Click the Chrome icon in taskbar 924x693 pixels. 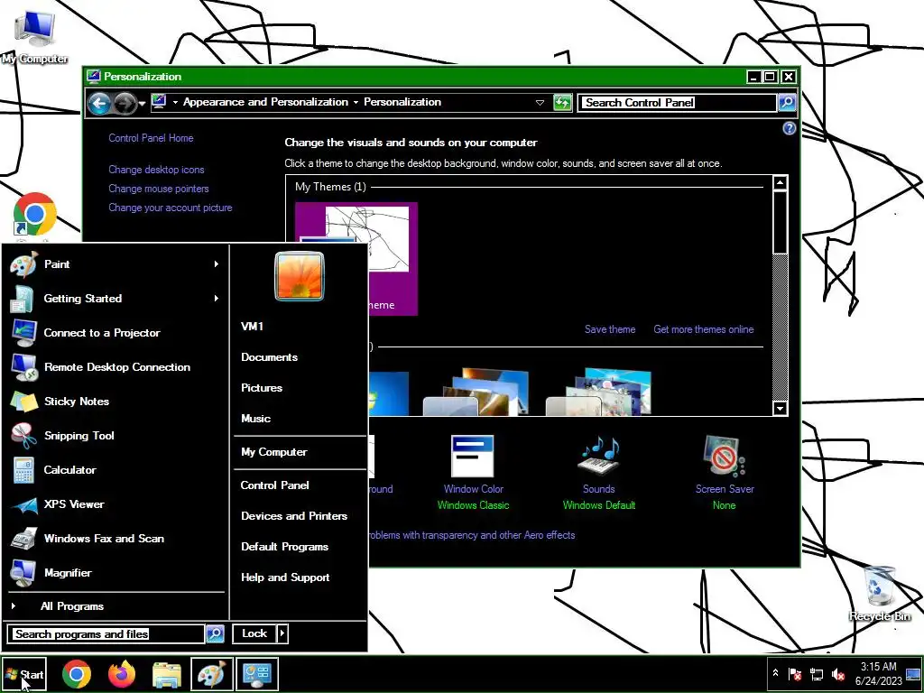(x=77, y=673)
